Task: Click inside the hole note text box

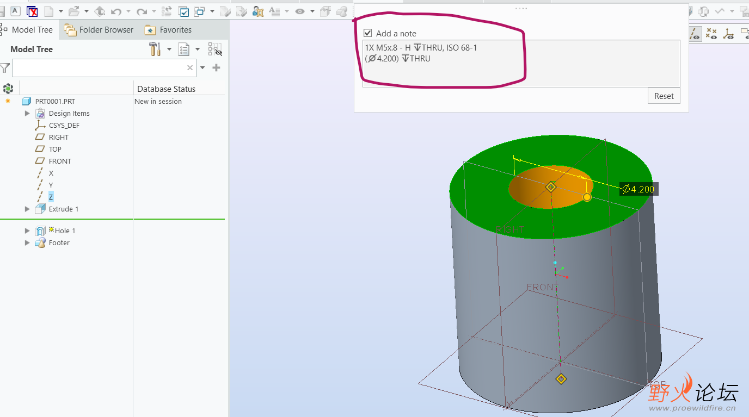Action: pyautogui.click(x=521, y=63)
